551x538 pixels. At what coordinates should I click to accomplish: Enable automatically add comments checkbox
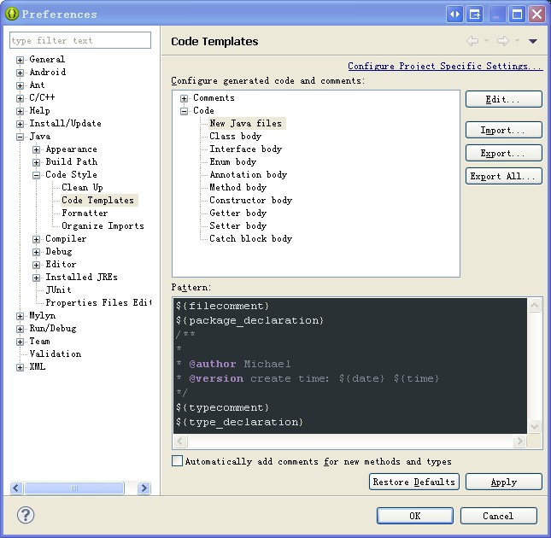pyautogui.click(x=178, y=461)
